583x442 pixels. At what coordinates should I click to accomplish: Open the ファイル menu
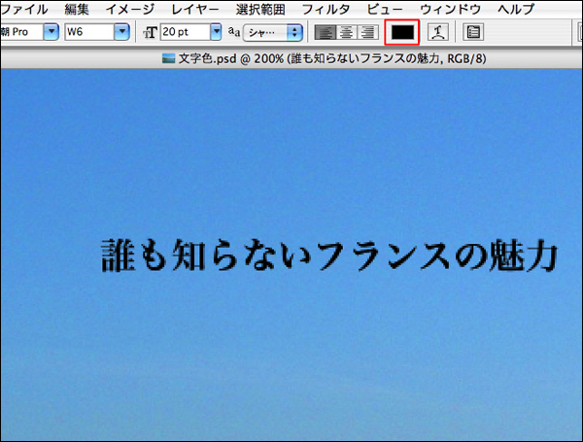(x=24, y=9)
